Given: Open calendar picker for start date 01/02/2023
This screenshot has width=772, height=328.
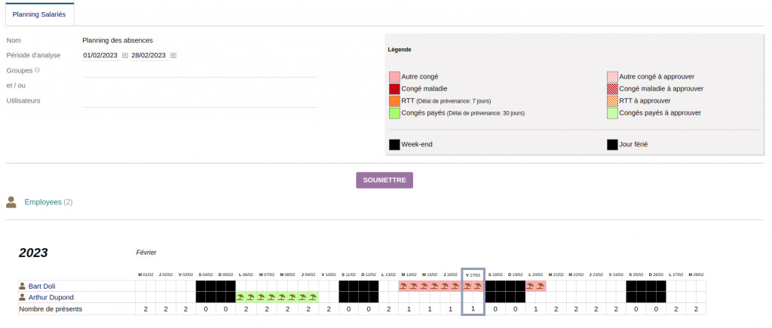Looking at the screenshot, I should click(x=125, y=56).
